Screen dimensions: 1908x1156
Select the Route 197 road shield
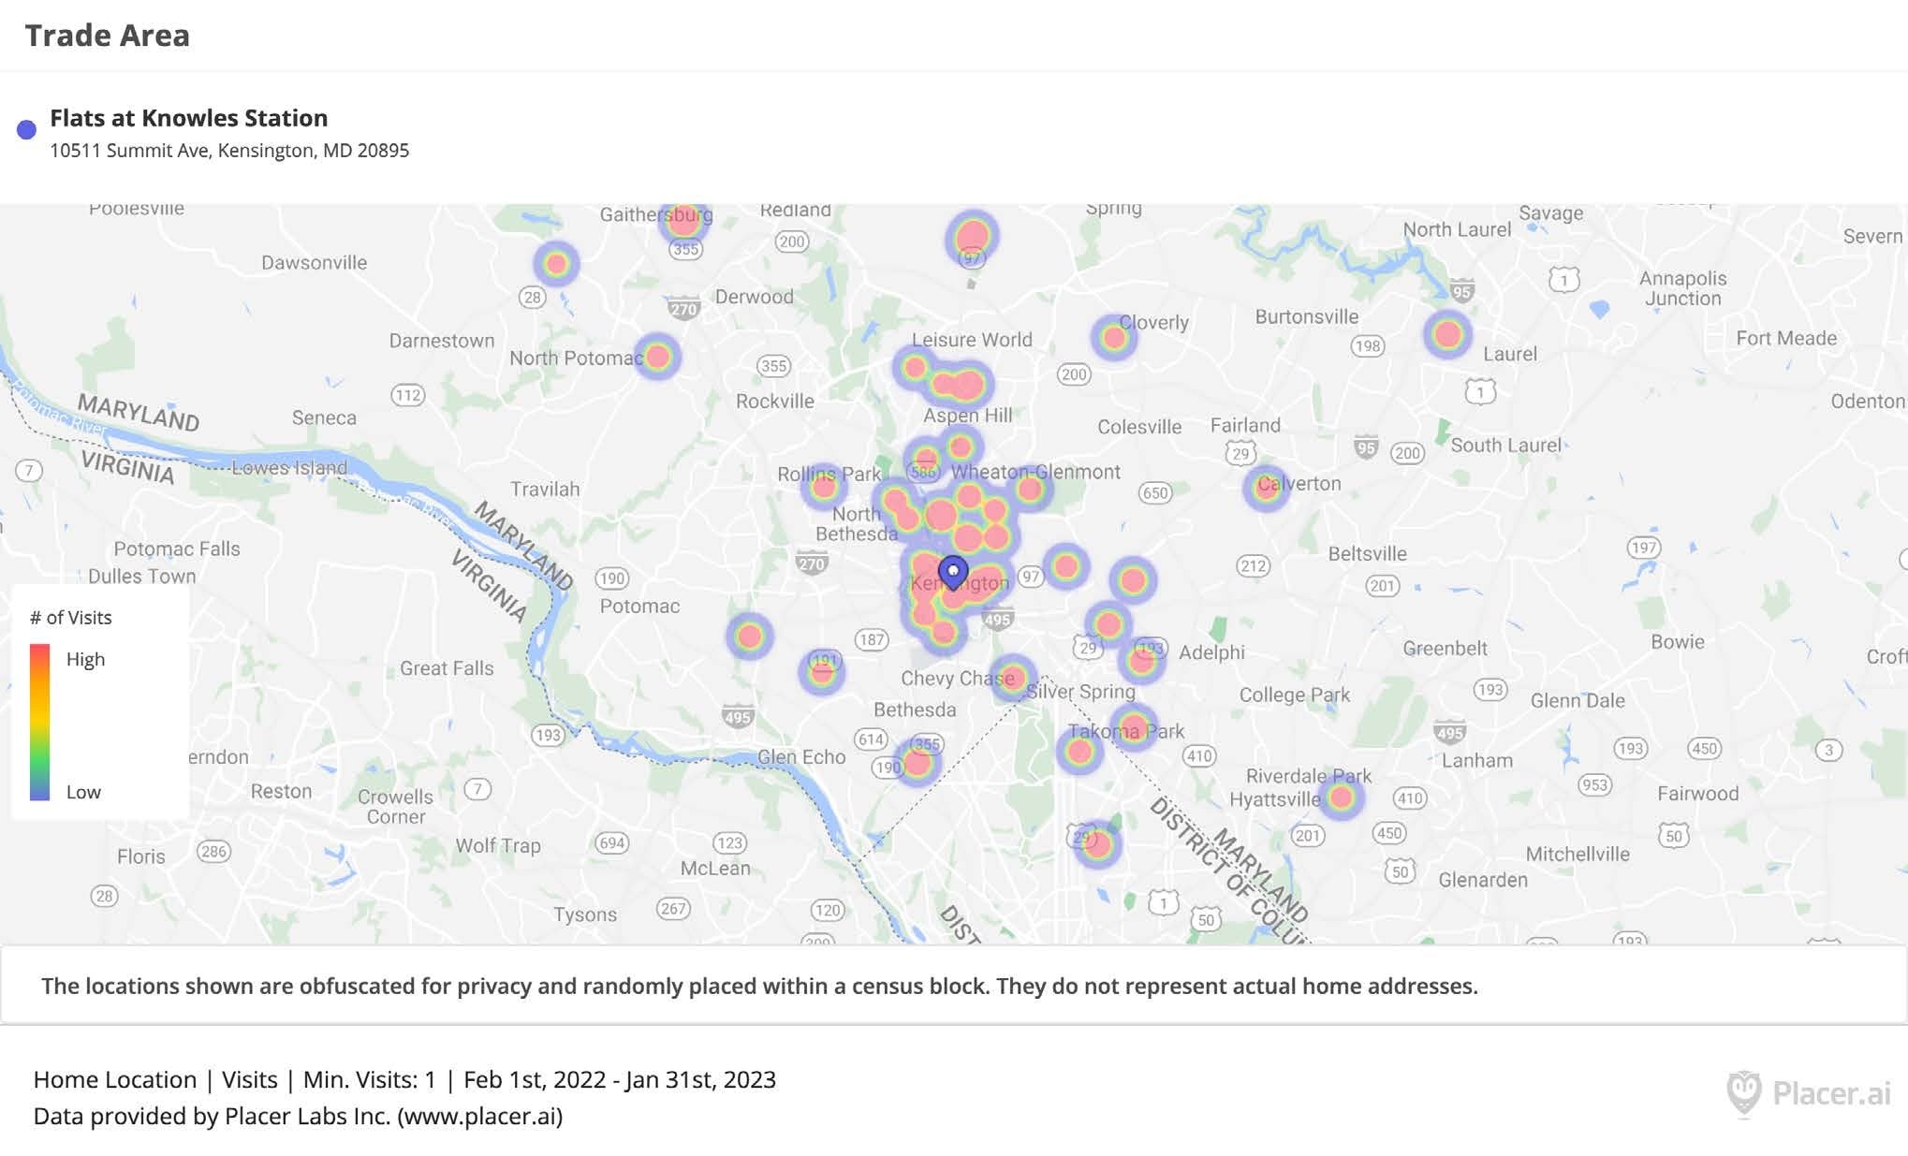click(1644, 548)
